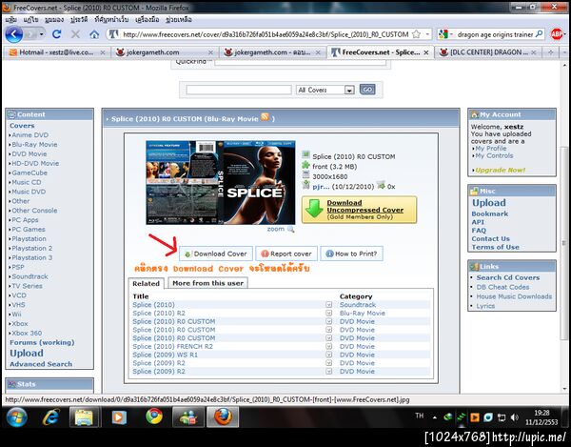Open URL history dropdown arrow
The height and width of the screenshot is (447, 571).
(x=427, y=34)
